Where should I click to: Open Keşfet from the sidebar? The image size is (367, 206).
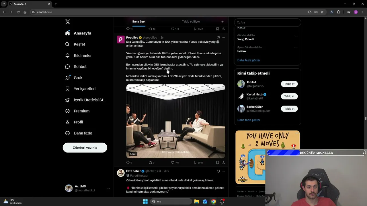75,44
